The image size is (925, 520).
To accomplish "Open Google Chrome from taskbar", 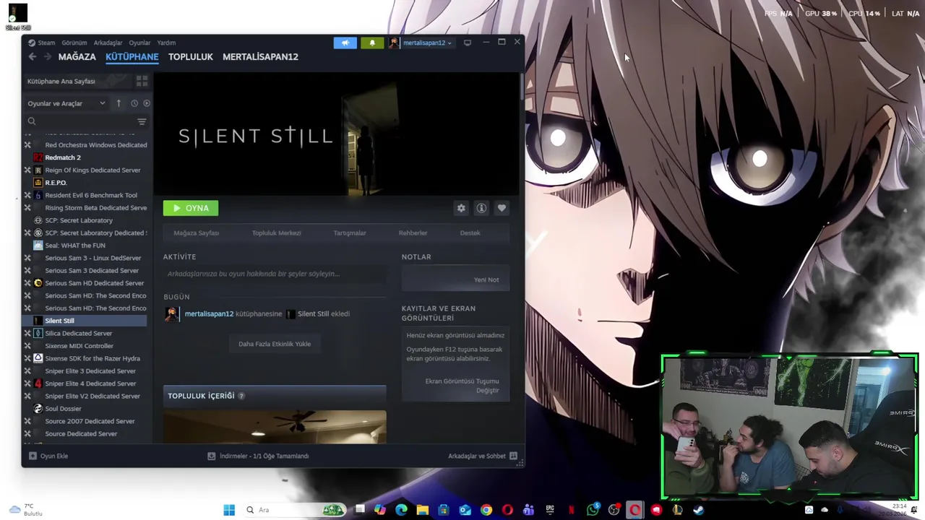I will (x=486, y=510).
